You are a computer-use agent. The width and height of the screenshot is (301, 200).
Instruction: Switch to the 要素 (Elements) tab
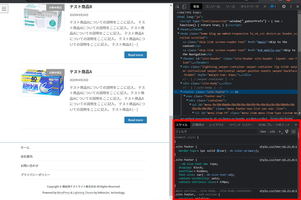point(196,6)
